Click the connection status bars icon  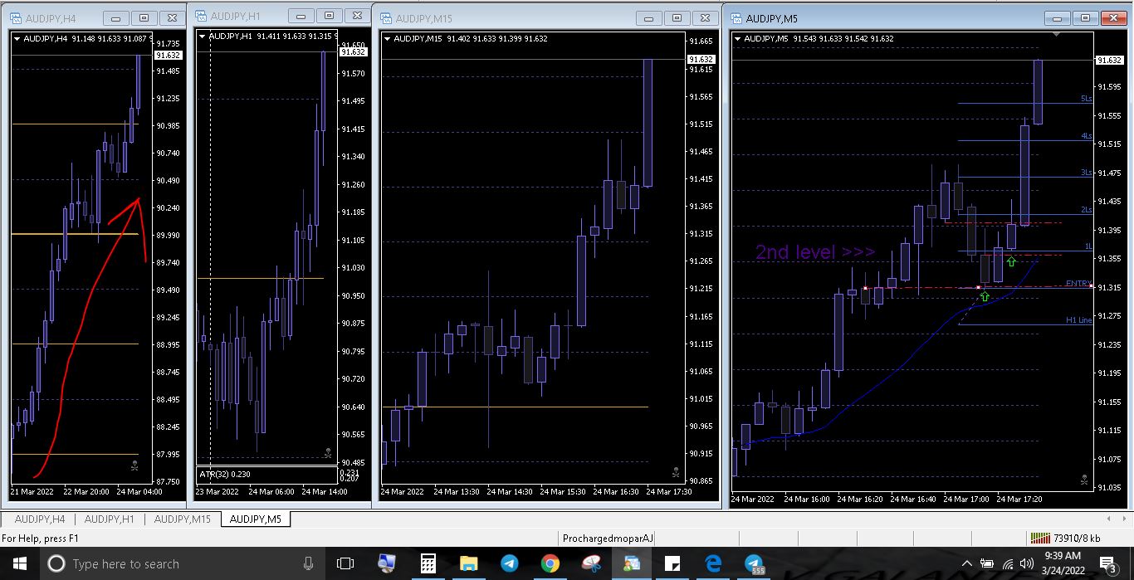pyautogui.click(x=1040, y=539)
